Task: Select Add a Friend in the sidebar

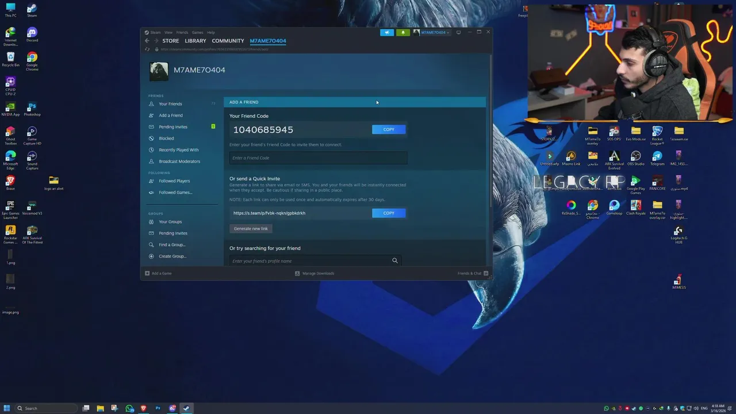Action: [x=171, y=116]
